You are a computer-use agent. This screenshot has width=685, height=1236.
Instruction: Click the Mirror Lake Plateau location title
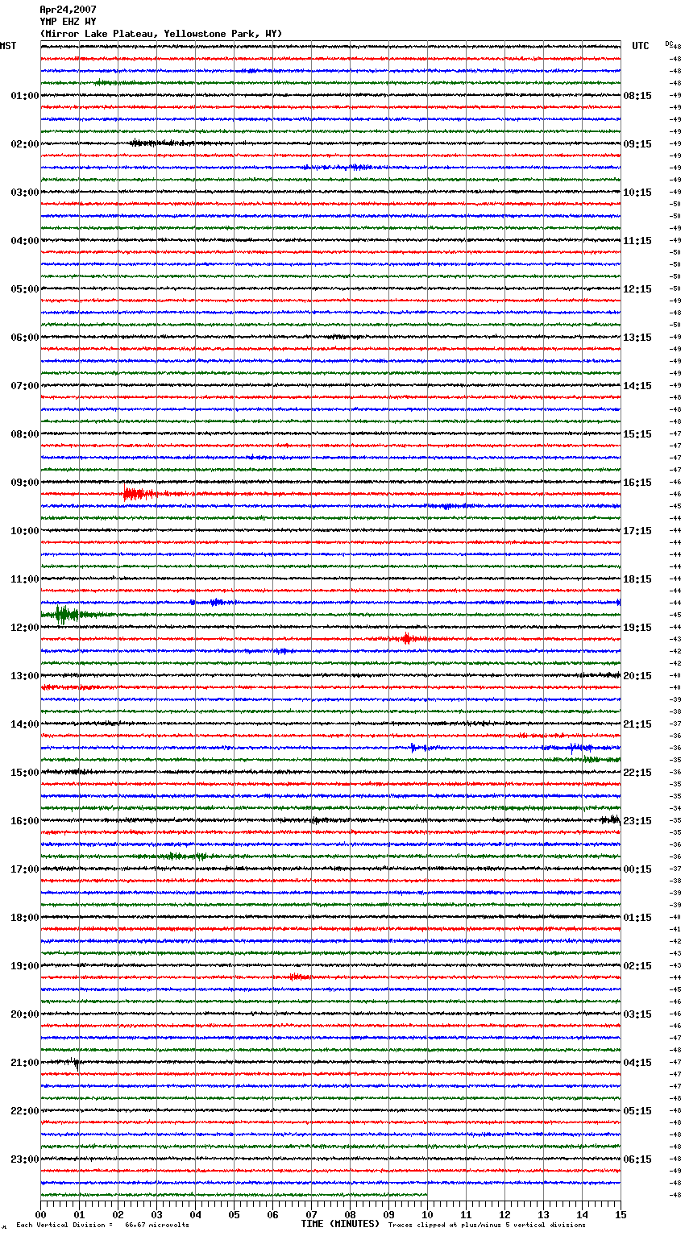161,34
